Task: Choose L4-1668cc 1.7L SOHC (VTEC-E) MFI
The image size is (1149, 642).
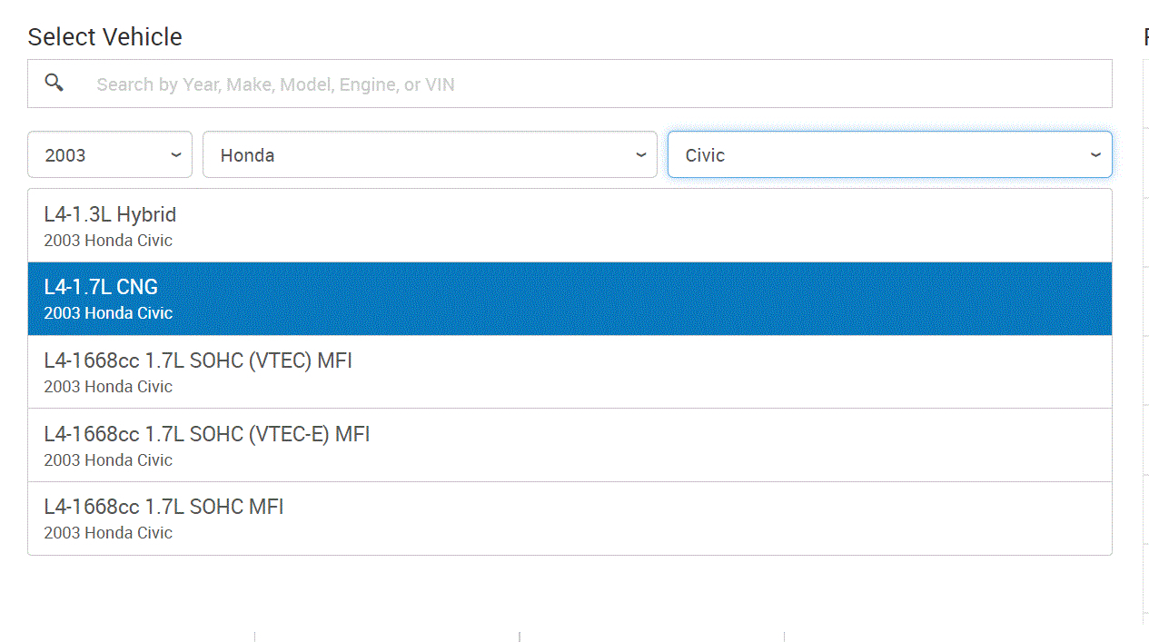Action: pos(570,445)
